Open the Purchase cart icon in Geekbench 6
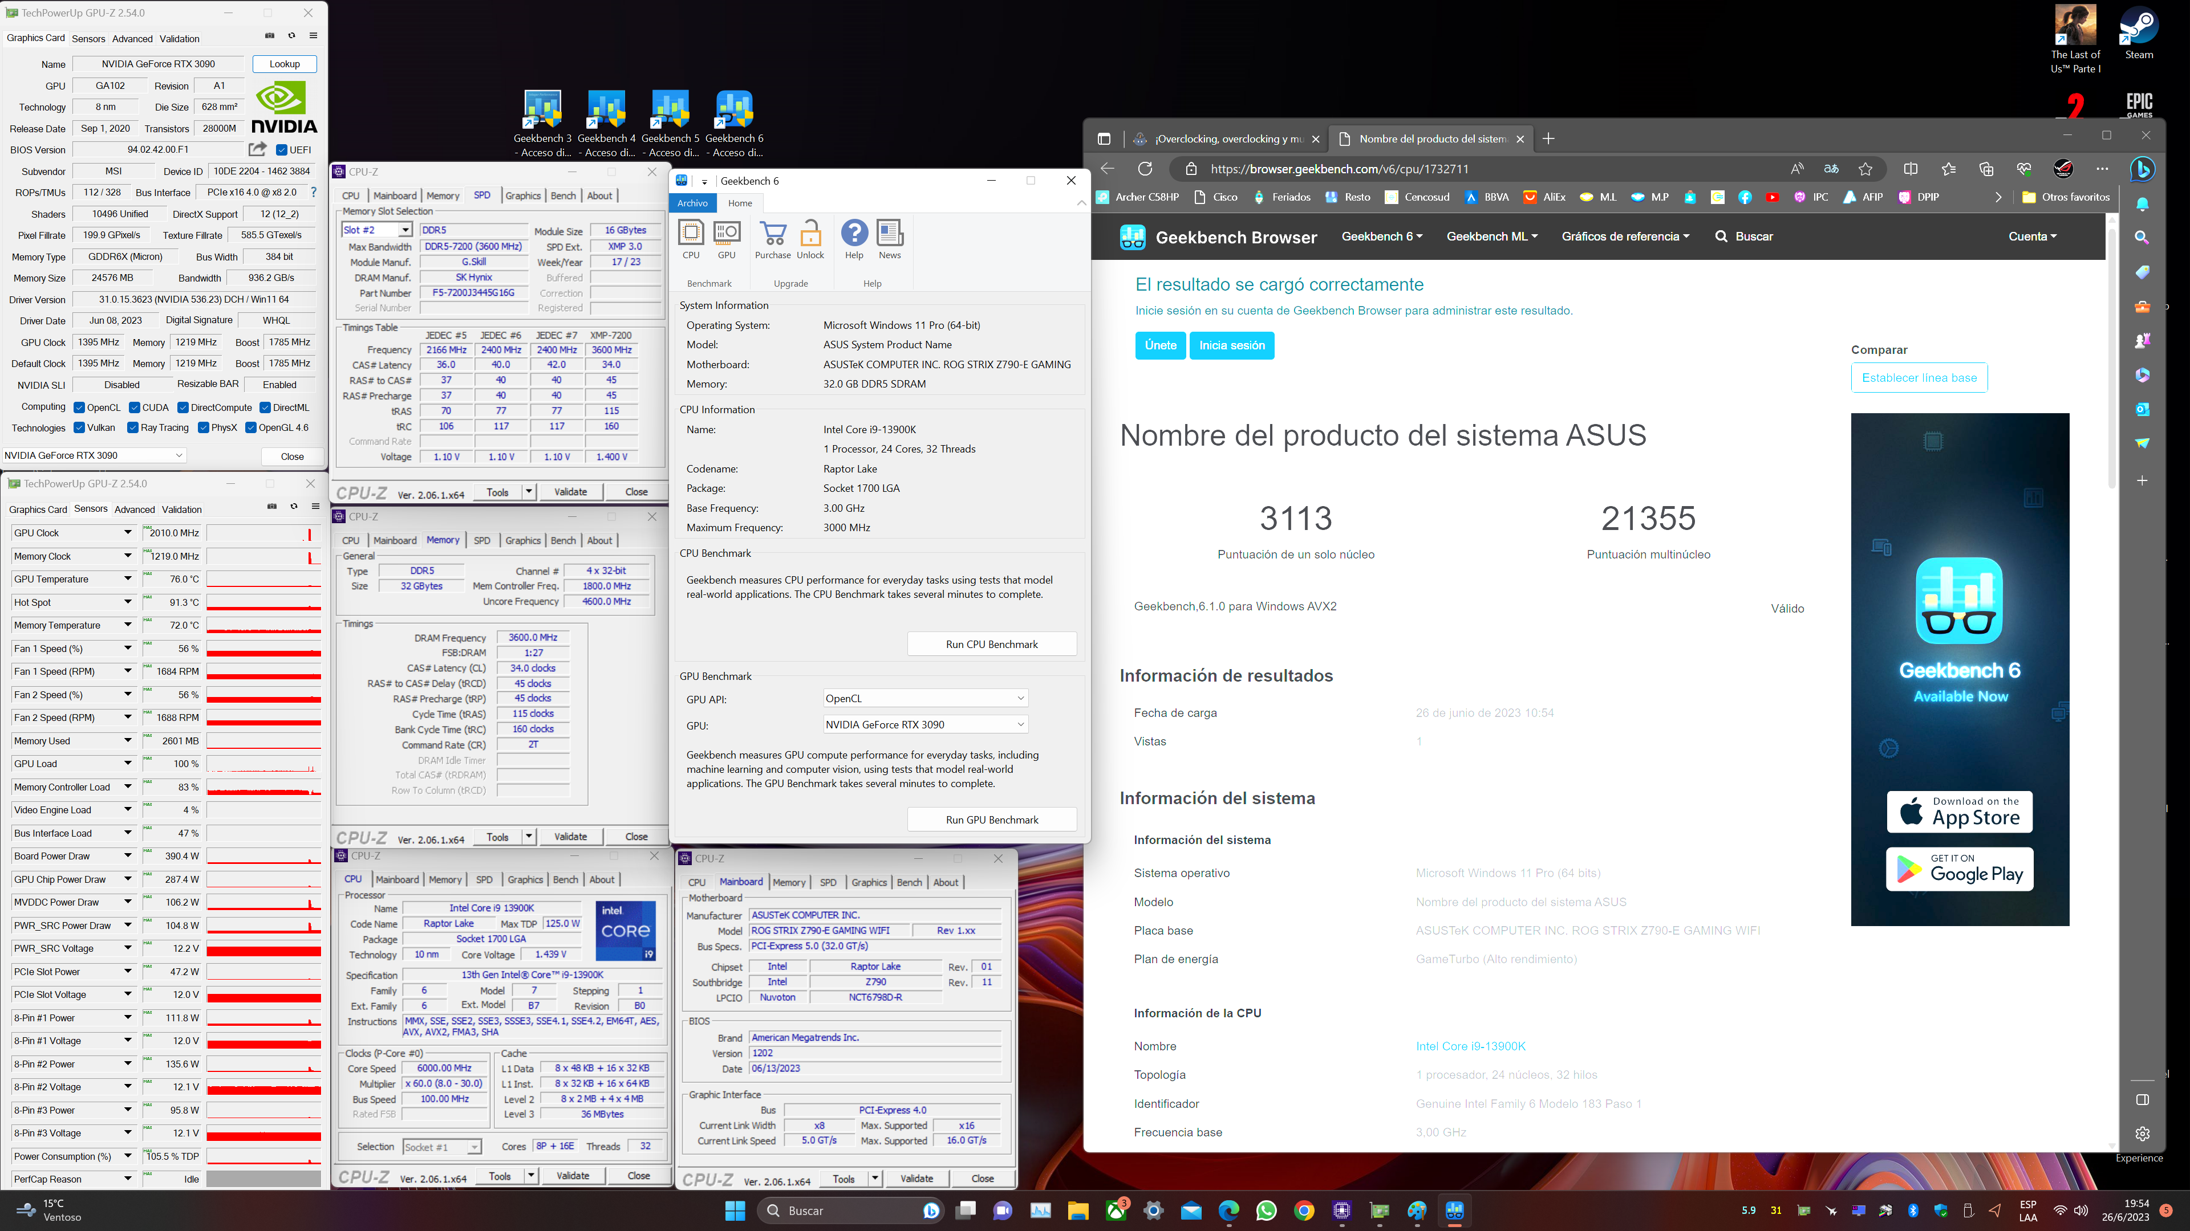The width and height of the screenshot is (2190, 1231). click(x=773, y=238)
